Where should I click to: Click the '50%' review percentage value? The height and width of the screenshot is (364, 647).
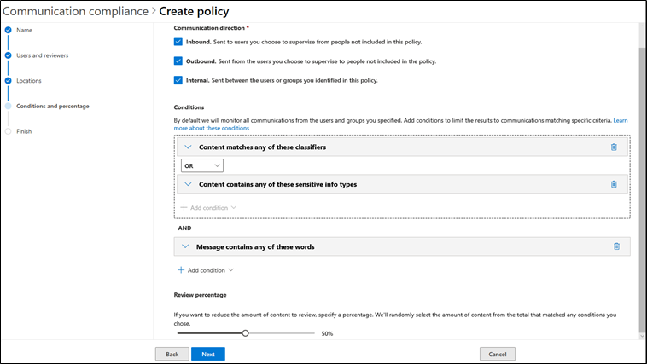click(x=327, y=333)
